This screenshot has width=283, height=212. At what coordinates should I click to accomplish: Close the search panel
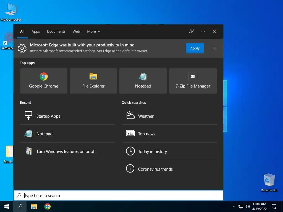[x=214, y=31]
